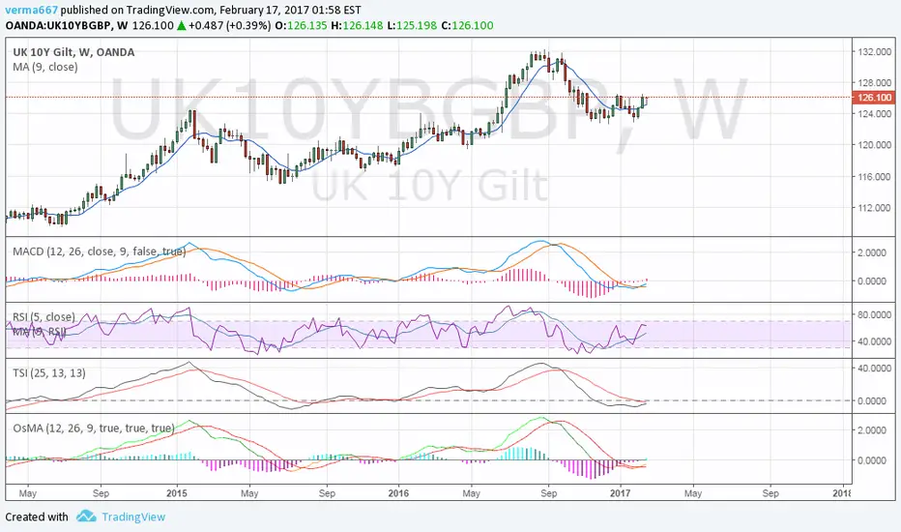Click the 80.0000 value on RSI pane axis

tap(875, 314)
